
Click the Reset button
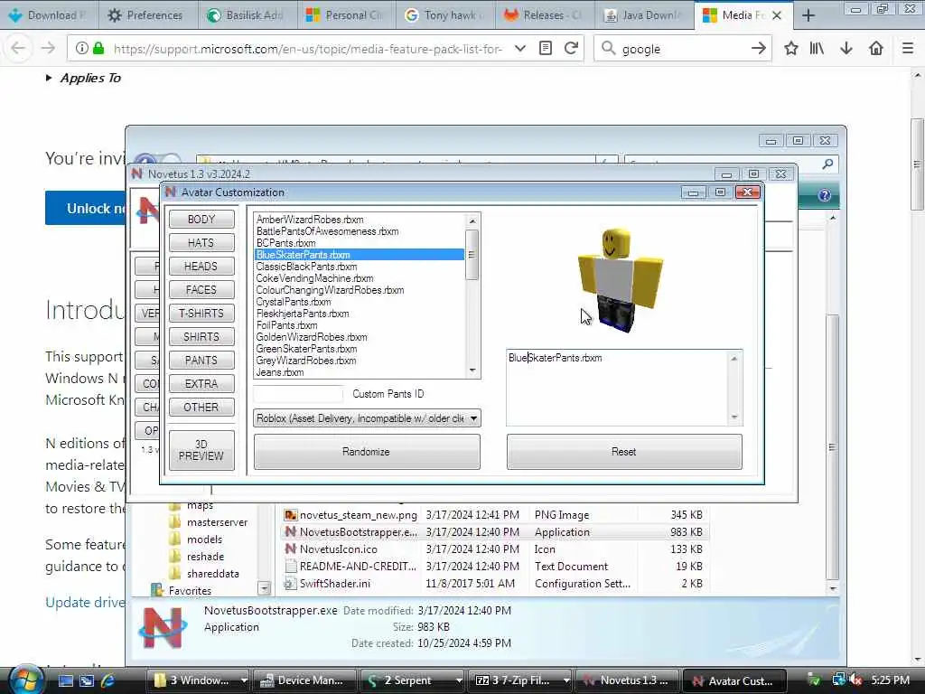[x=624, y=452]
